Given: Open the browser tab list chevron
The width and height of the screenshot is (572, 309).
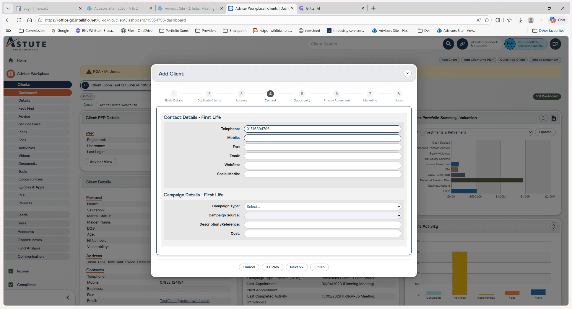Looking at the screenshot, I should point(8,8).
